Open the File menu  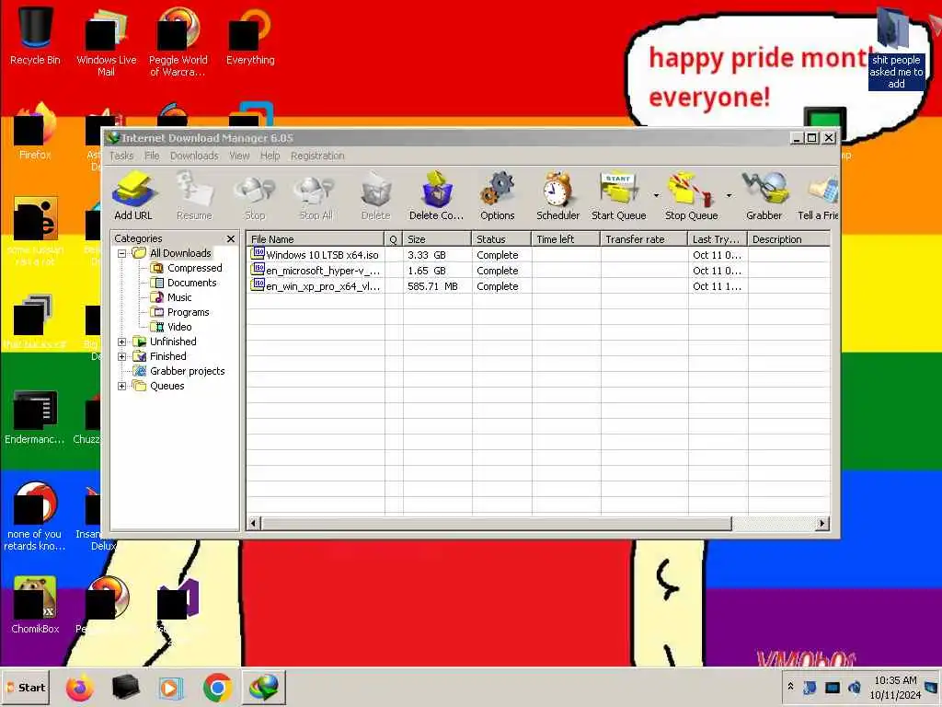click(152, 156)
